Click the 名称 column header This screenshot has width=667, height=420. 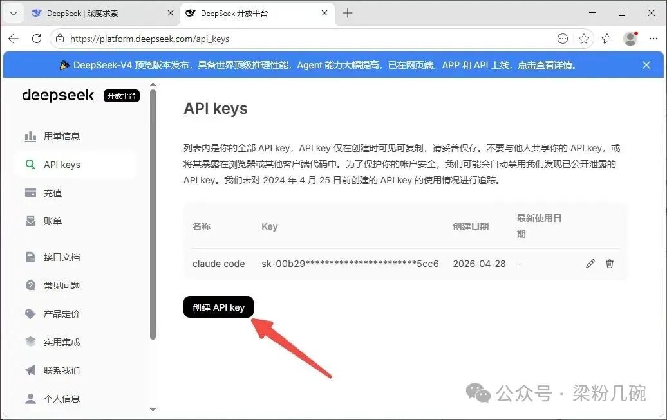point(202,226)
